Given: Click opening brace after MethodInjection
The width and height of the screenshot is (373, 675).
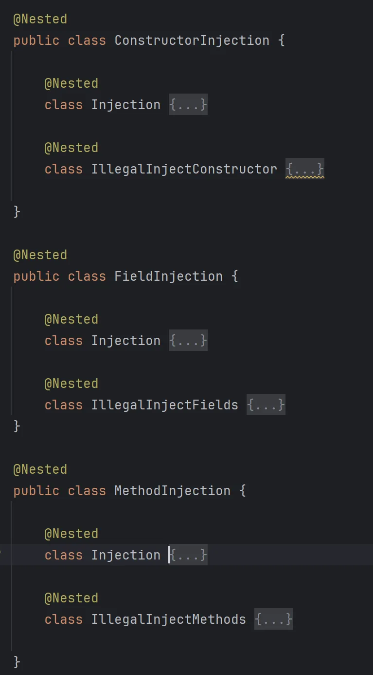Looking at the screenshot, I should [x=242, y=491].
